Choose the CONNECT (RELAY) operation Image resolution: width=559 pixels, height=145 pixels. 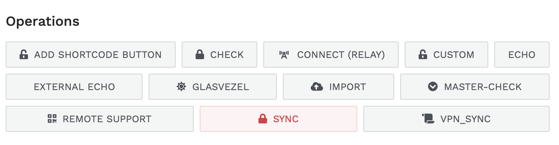331,55
